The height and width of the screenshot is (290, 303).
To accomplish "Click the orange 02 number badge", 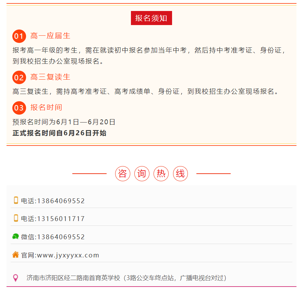I will click(19, 78).
